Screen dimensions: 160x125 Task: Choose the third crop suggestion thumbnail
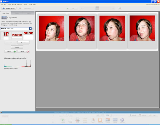tap(28, 36)
